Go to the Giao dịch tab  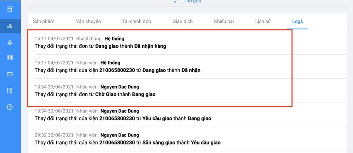183,21
